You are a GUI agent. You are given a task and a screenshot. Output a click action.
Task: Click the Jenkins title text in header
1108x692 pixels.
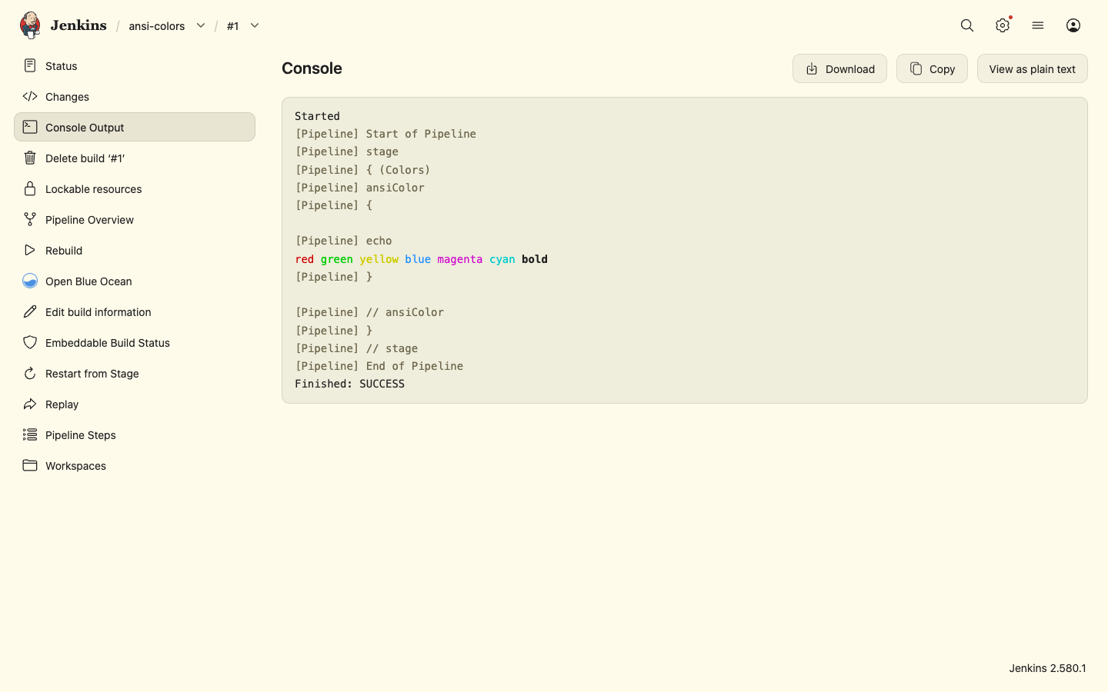[x=78, y=25]
